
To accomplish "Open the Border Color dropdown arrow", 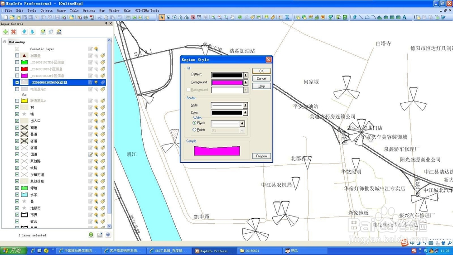I will 245,113.
